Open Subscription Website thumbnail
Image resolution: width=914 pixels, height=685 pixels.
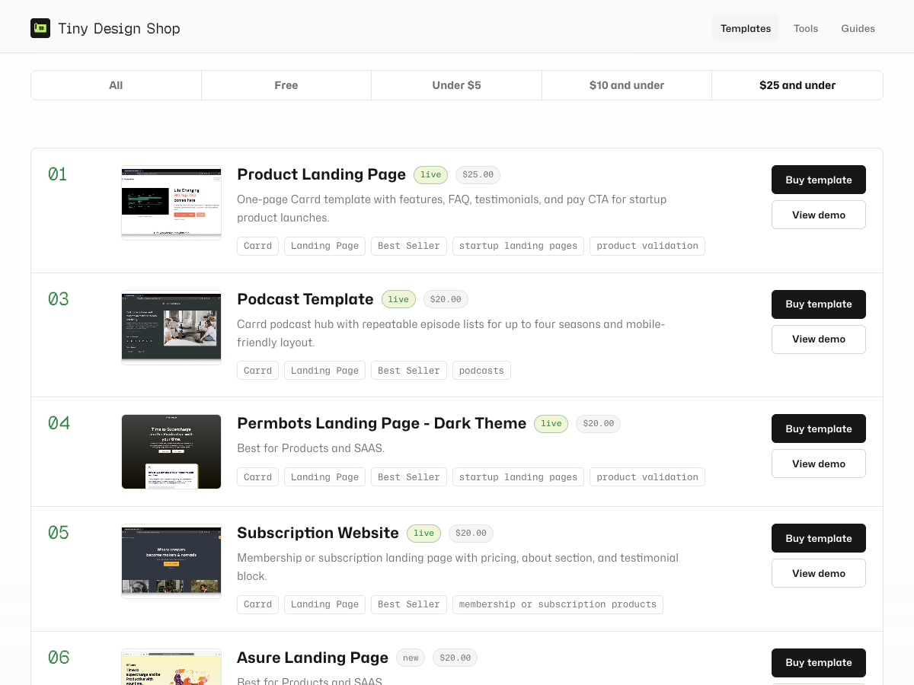coord(171,561)
